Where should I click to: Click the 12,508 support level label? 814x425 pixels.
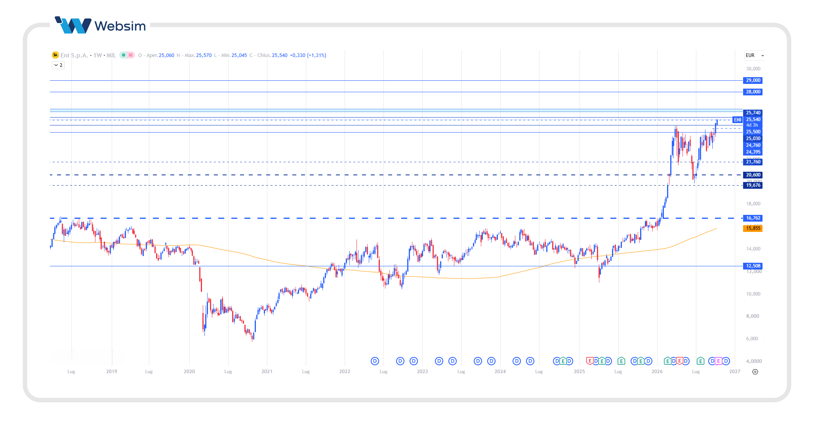753,266
